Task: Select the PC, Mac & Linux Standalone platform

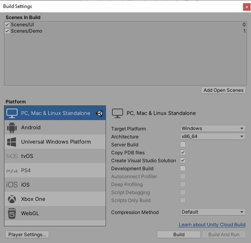Action: click(55, 113)
